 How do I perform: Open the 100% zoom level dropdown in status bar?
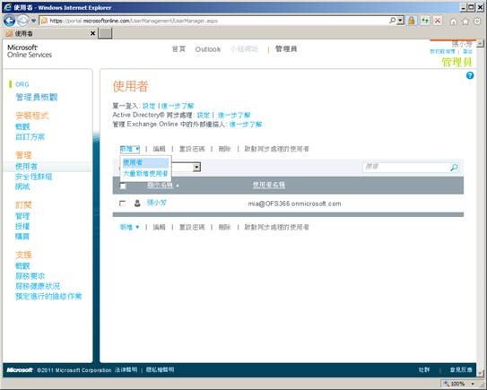tap(473, 384)
